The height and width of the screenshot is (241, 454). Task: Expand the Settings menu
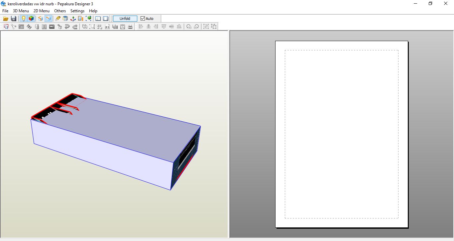pos(77,11)
